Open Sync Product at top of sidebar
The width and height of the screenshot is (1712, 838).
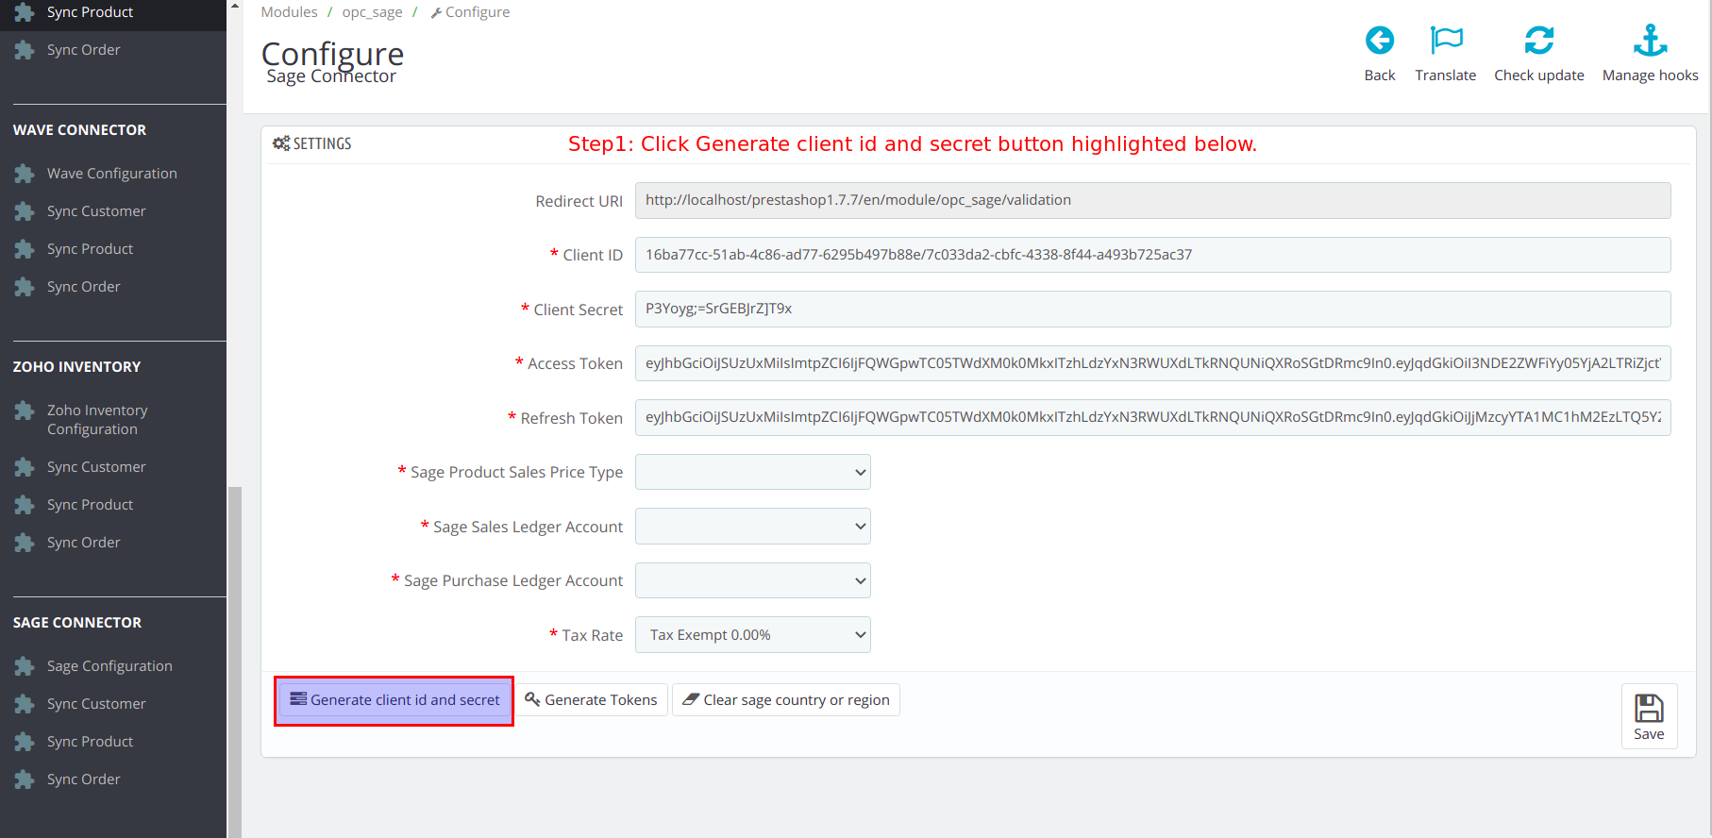pos(90,12)
